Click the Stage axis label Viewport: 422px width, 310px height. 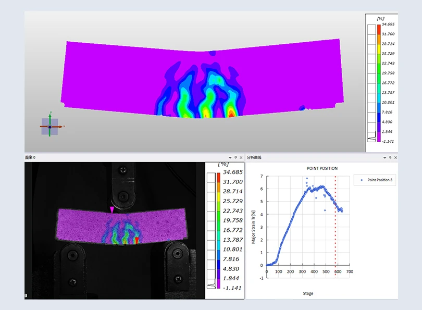pos(308,293)
